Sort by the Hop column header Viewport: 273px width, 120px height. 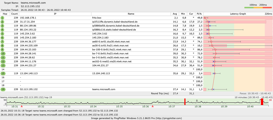point(5,14)
